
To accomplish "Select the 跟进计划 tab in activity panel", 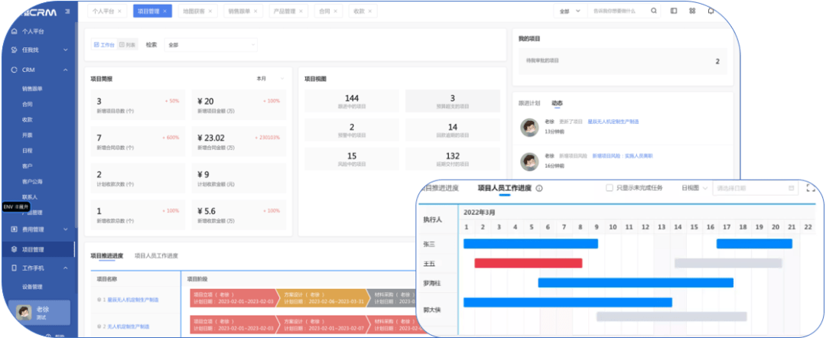I will pyautogui.click(x=529, y=102).
